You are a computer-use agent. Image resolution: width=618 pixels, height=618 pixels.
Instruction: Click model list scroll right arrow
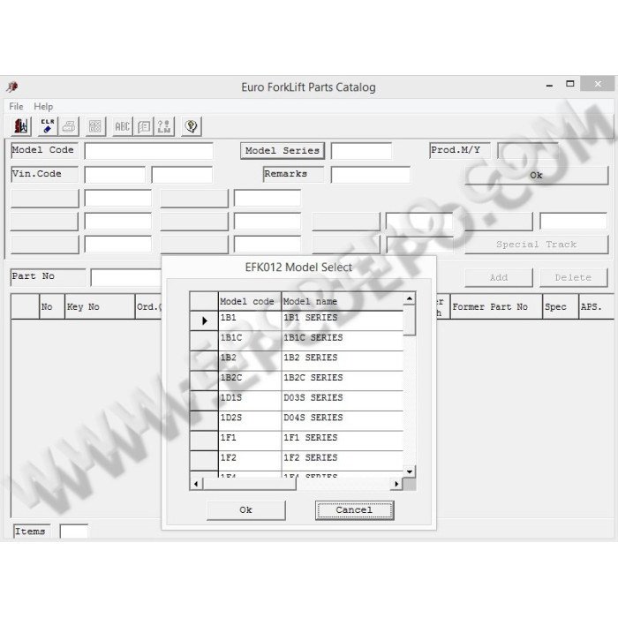(396, 484)
